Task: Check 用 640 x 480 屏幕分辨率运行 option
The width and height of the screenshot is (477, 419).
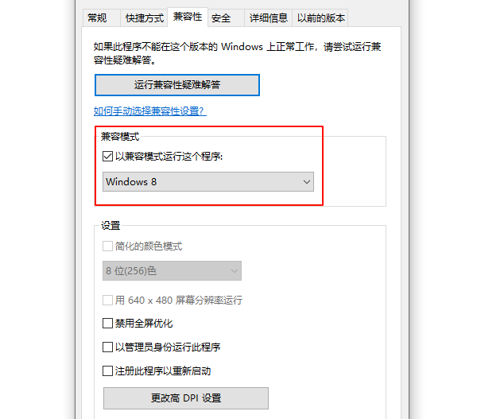Action: coord(108,301)
